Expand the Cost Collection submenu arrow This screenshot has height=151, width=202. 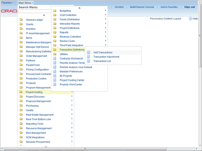pos(106,15)
